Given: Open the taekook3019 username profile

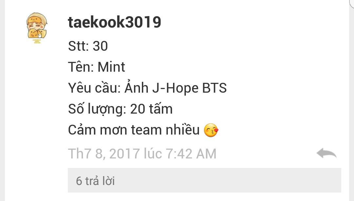Looking at the screenshot, I should click(x=114, y=22).
